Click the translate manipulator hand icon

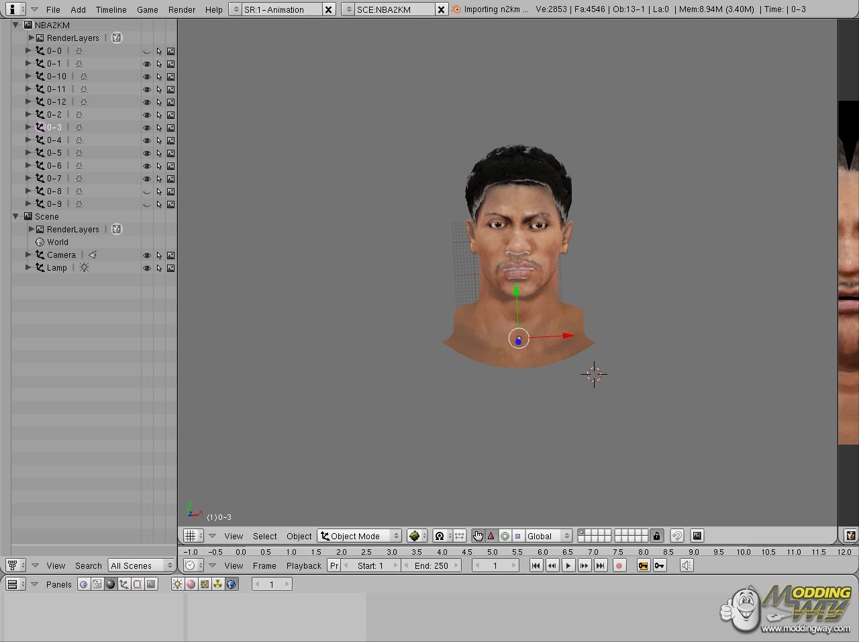pyautogui.click(x=477, y=536)
